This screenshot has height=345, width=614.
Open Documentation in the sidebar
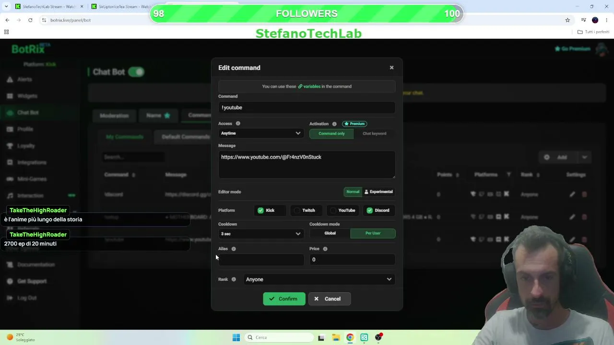(x=36, y=264)
